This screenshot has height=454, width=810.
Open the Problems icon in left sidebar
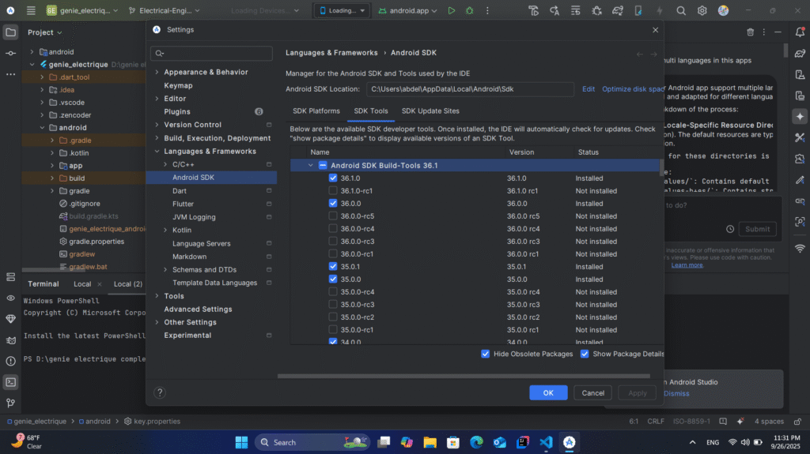[10, 360]
